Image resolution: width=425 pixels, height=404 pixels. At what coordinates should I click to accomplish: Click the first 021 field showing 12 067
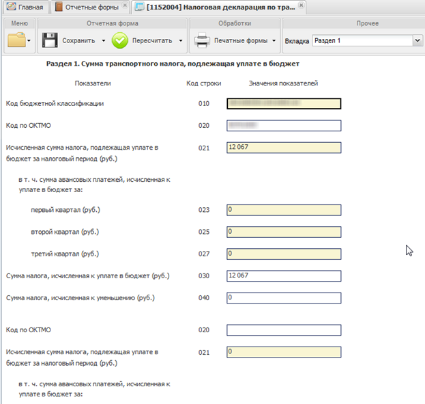(x=284, y=148)
